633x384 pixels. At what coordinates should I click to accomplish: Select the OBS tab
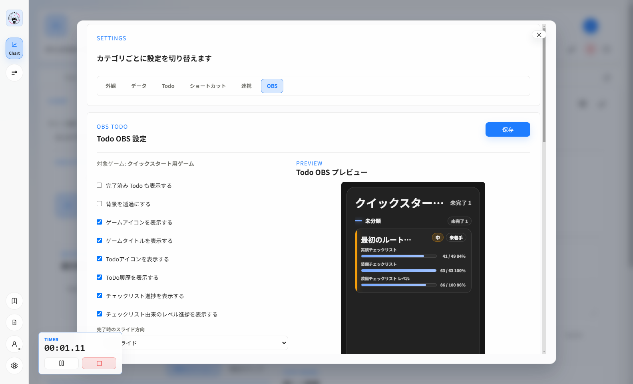point(272,86)
